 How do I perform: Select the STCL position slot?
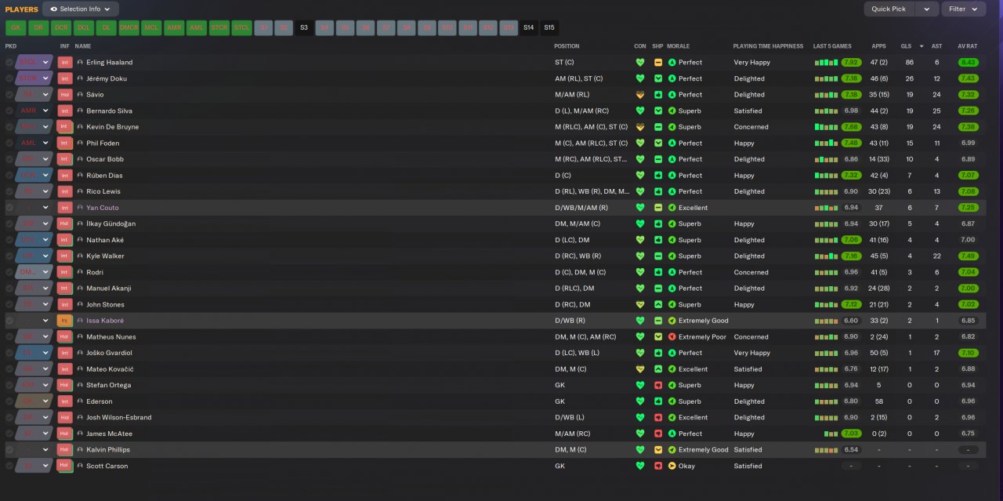[x=242, y=27]
